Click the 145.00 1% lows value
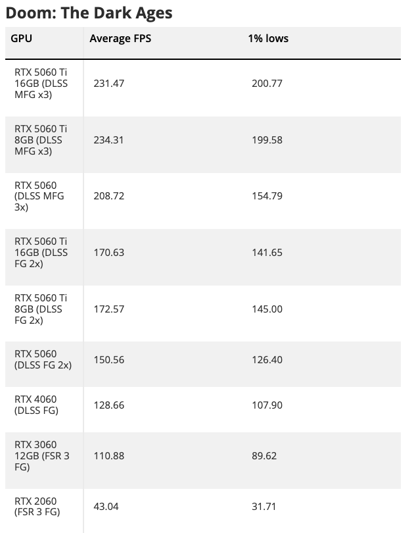This screenshot has width=412, height=533. click(267, 309)
